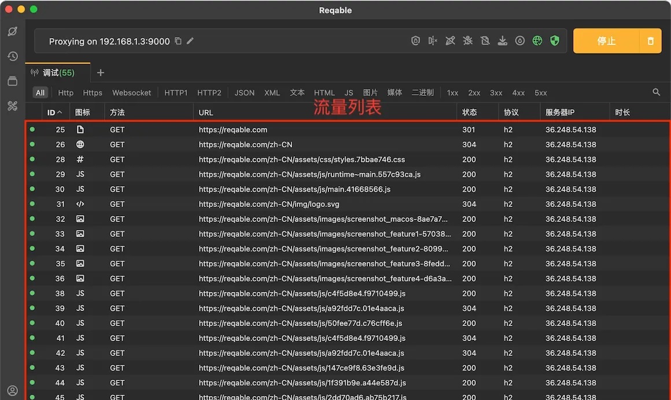Filter traffic by 二进制 binary

(422, 92)
